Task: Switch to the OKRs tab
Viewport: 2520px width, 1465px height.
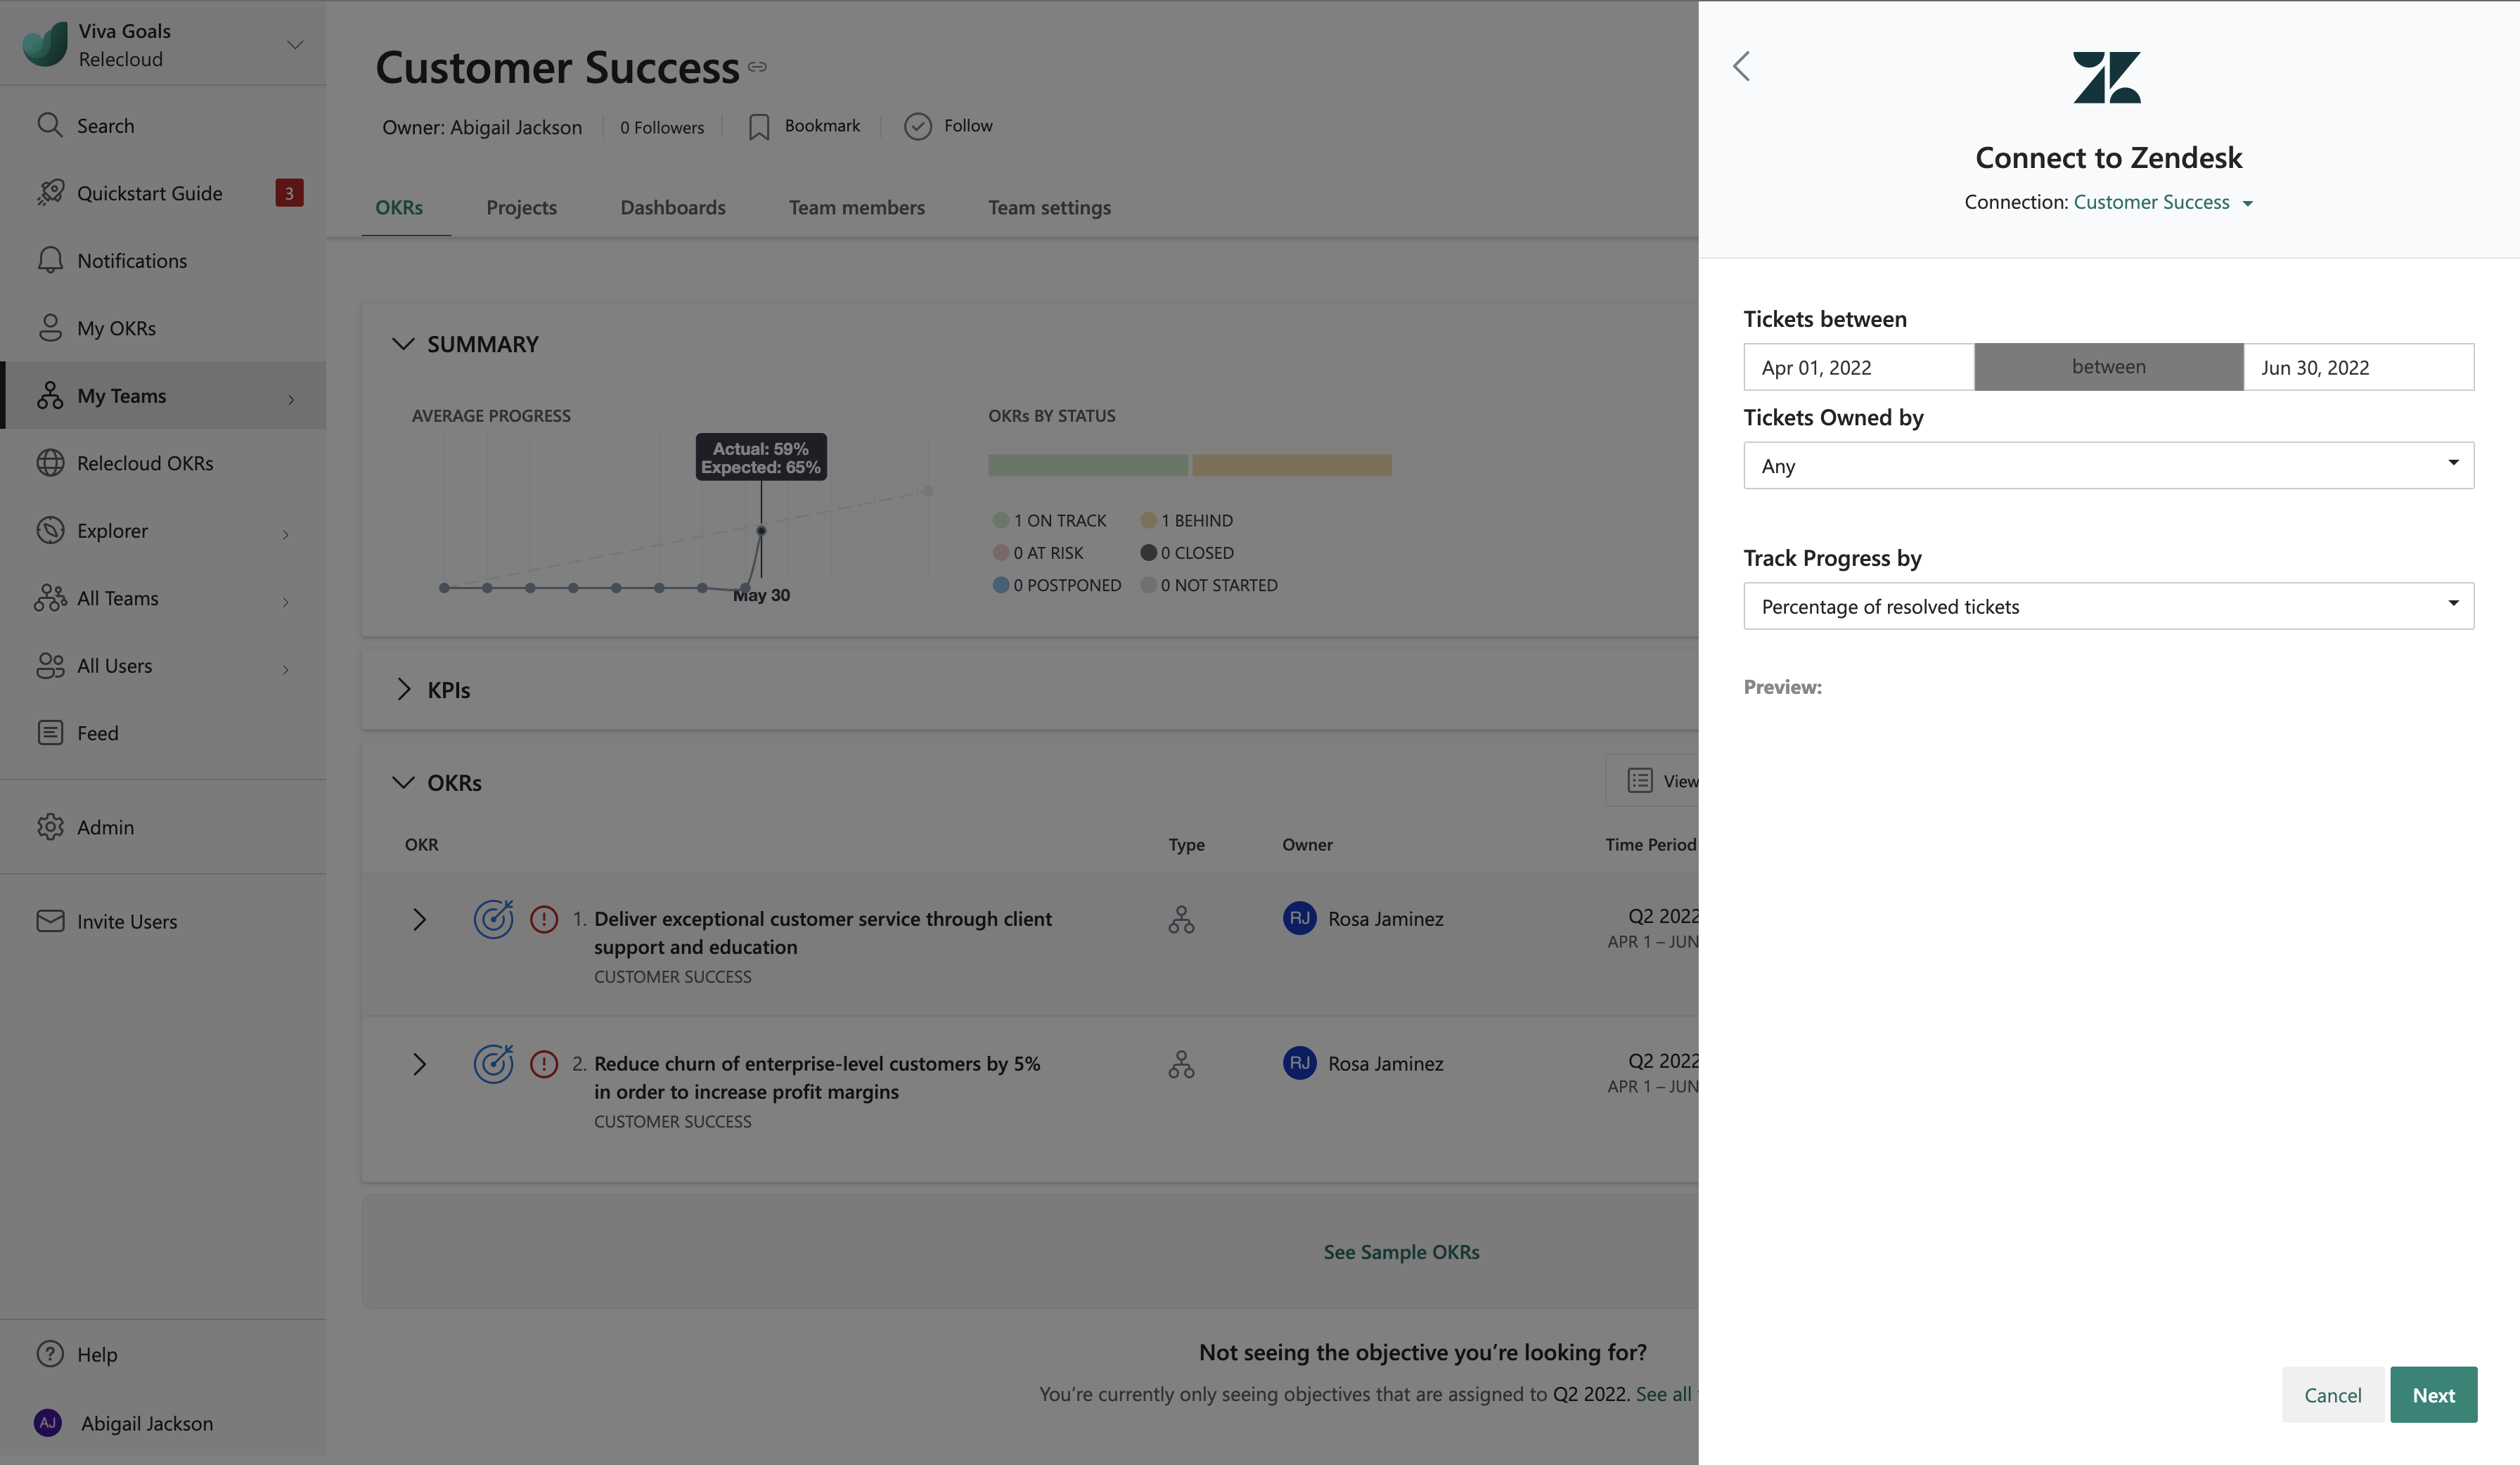Action: (399, 207)
